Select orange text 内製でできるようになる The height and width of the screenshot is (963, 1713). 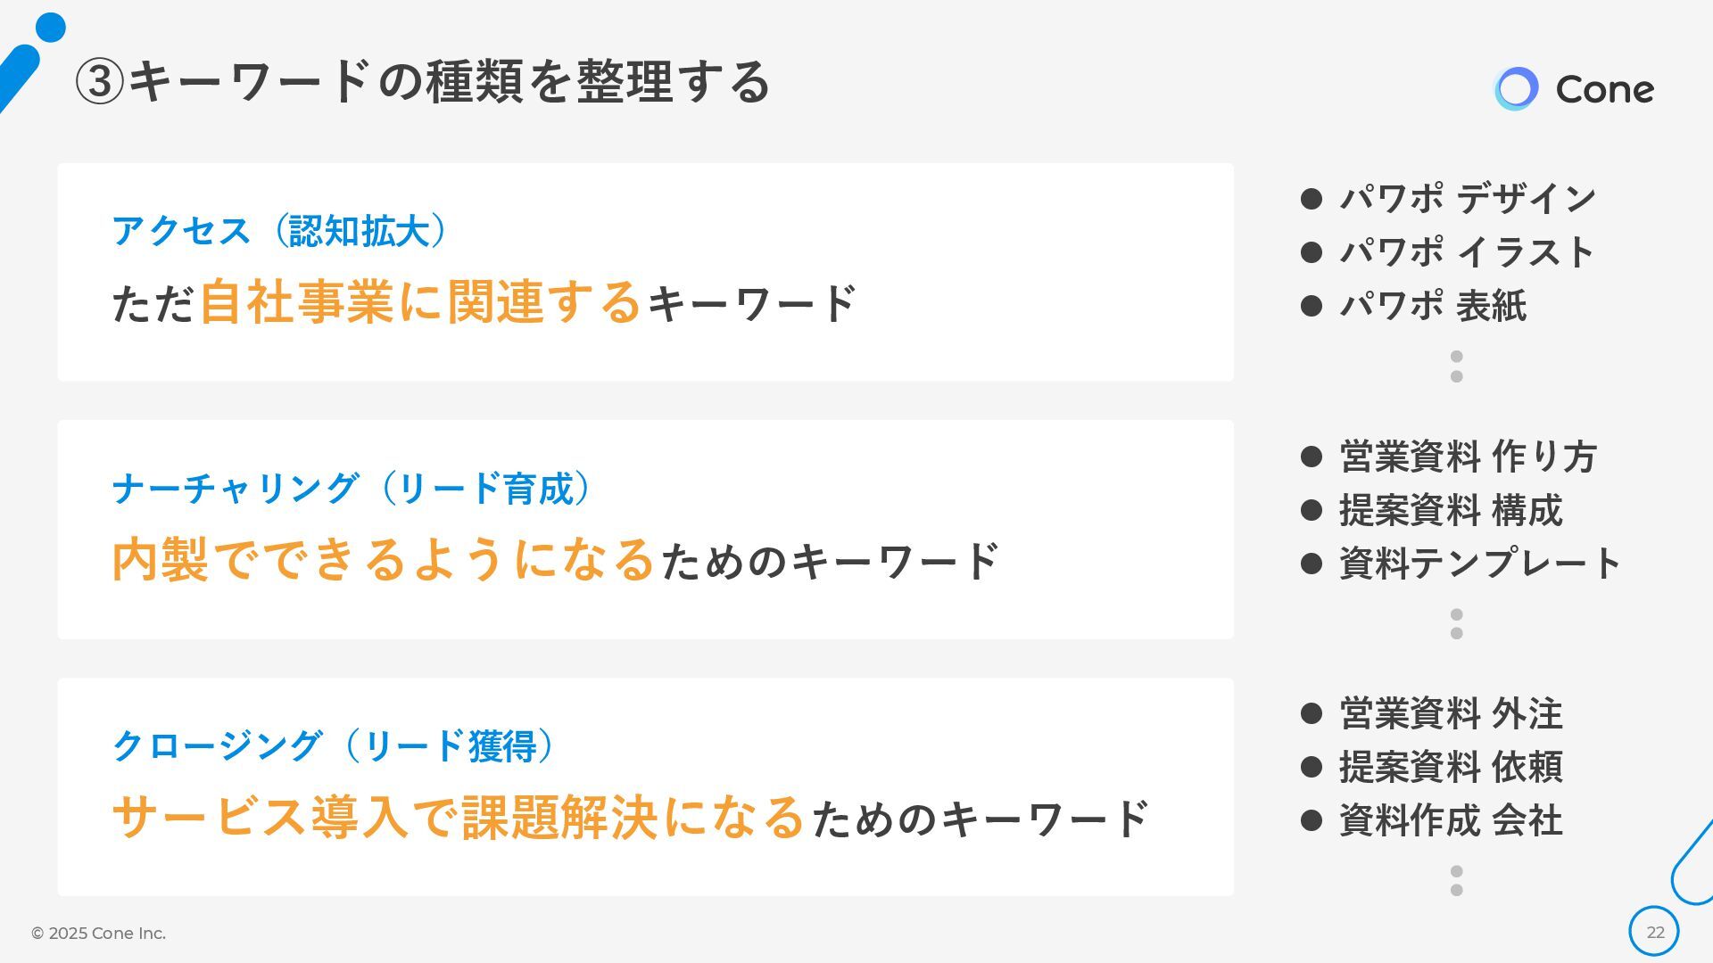pos(385,560)
